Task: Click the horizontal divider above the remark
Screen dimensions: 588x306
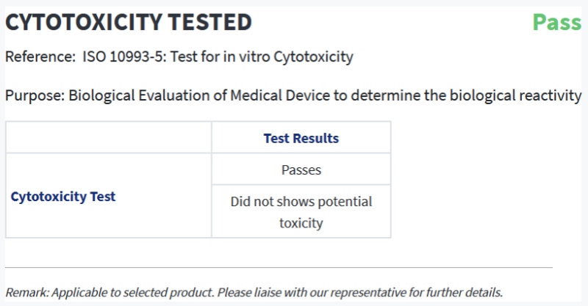Action: tap(279, 268)
